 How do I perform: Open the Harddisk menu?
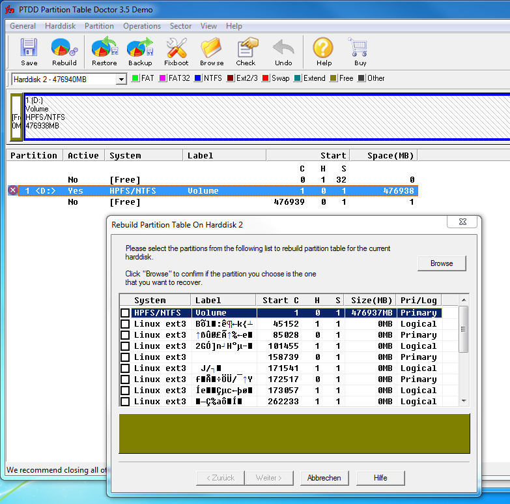60,26
